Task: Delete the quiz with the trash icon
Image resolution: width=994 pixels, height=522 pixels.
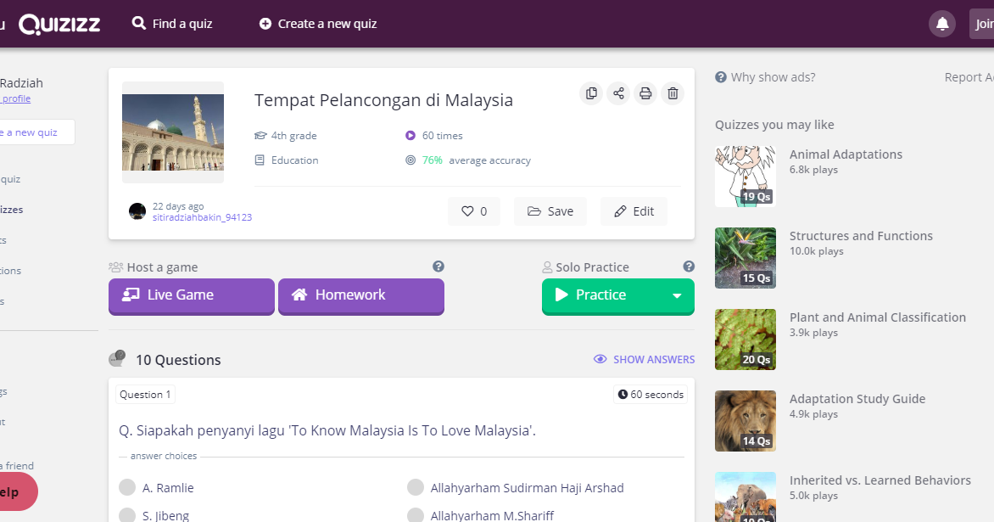Action: 673,93
